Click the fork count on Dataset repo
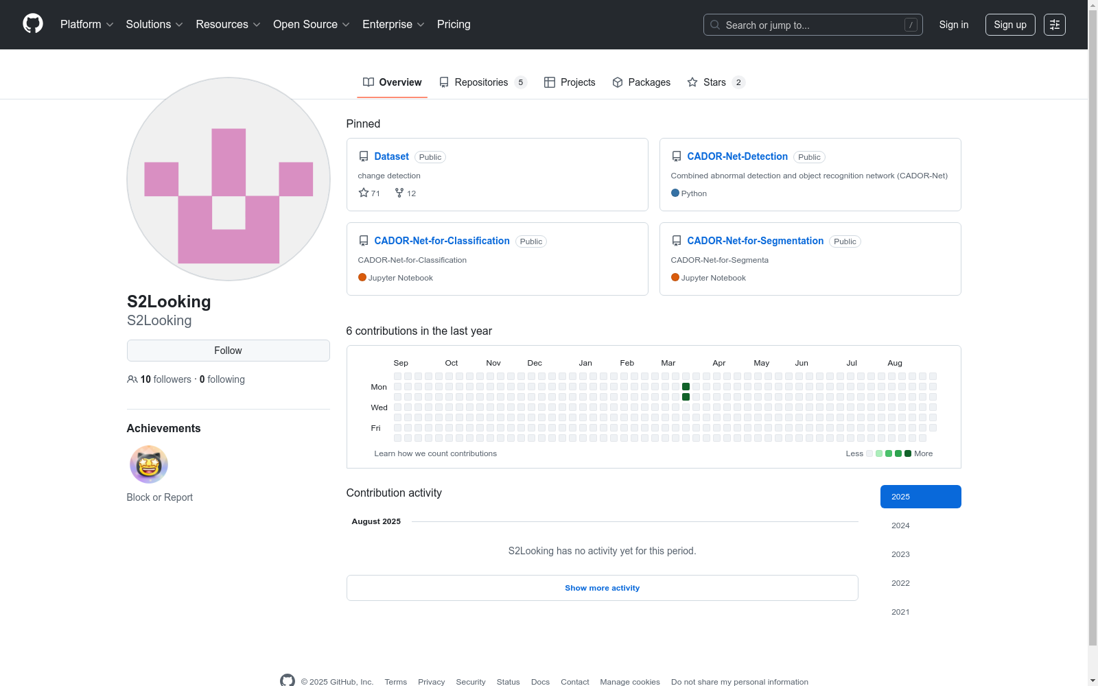This screenshot has width=1098, height=686. [x=406, y=193]
